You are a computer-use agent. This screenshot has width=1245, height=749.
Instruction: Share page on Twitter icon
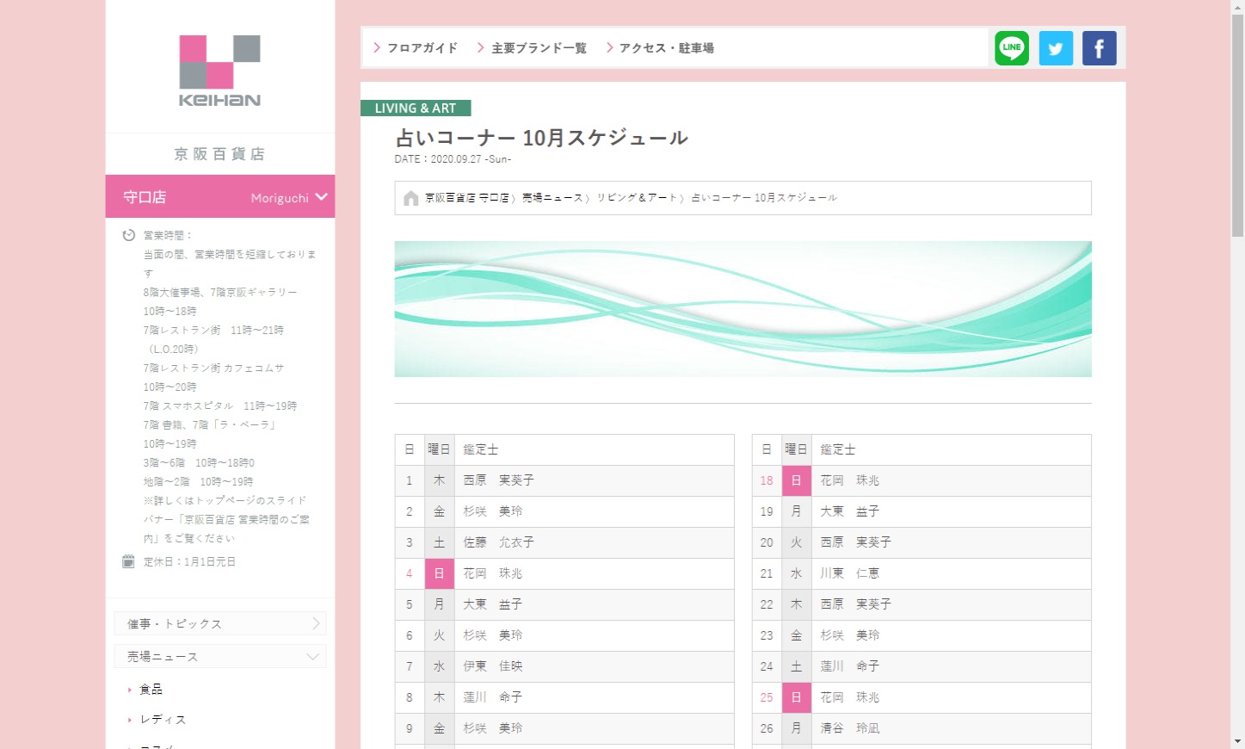click(x=1056, y=48)
